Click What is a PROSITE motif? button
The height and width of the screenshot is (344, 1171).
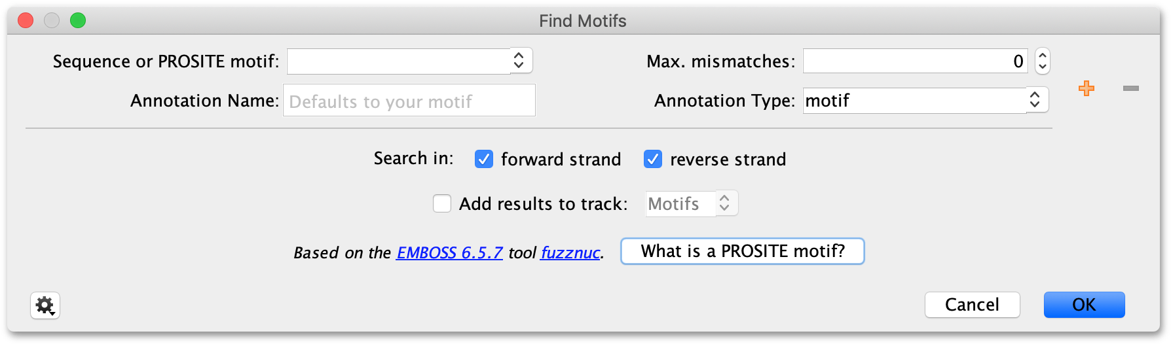point(743,251)
